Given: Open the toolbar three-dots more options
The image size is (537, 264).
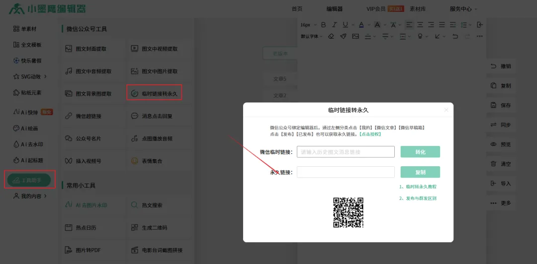Looking at the screenshot, I should click(479, 36).
